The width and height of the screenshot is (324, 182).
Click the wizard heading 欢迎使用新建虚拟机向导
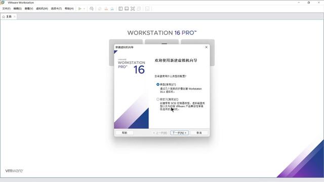[176, 61]
